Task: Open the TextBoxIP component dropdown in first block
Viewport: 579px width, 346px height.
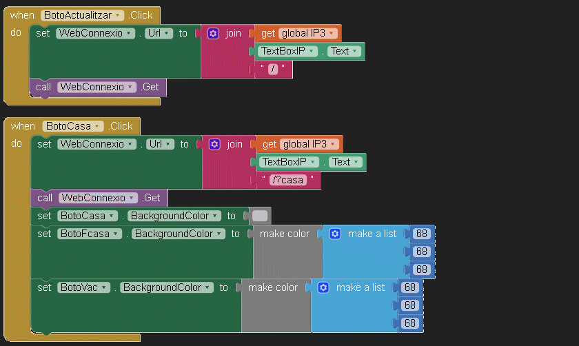Action: point(312,51)
